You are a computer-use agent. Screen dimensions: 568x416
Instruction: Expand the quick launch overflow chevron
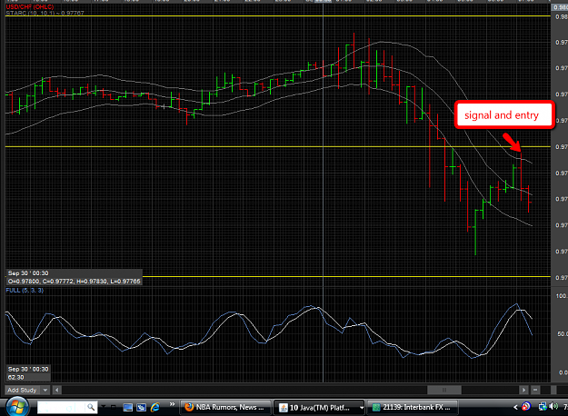click(x=172, y=404)
